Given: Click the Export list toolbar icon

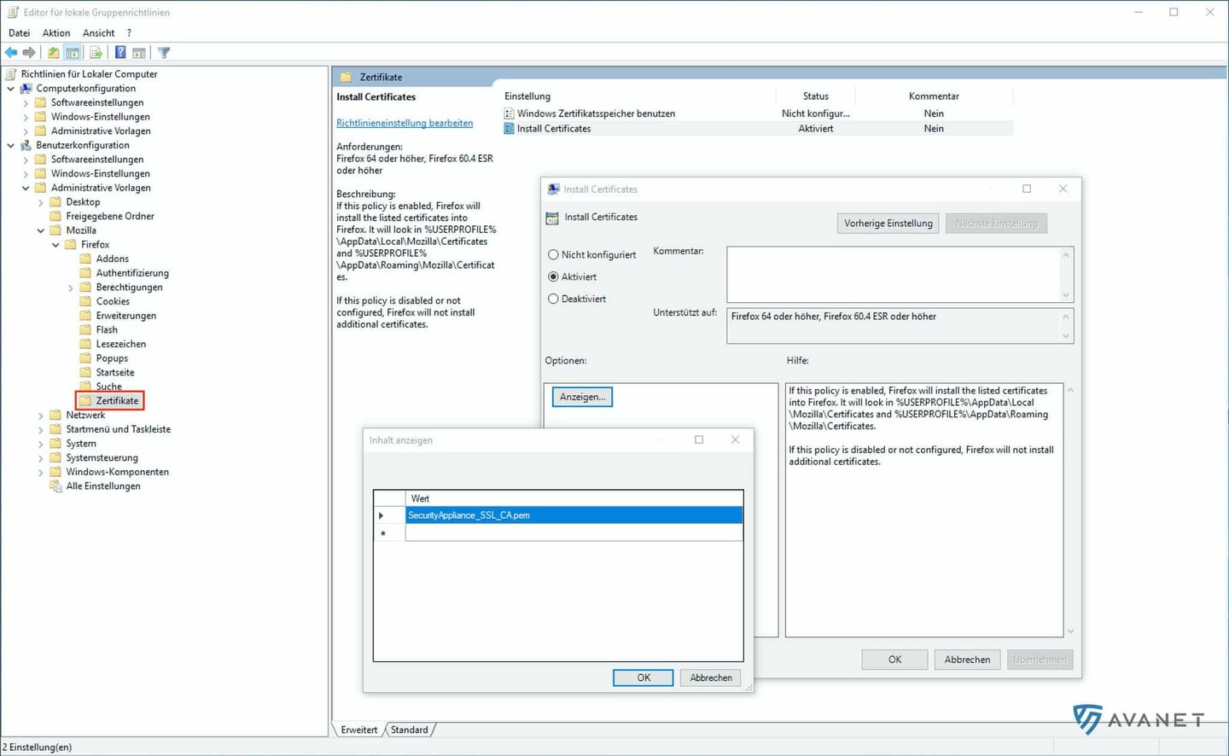Looking at the screenshot, I should pyautogui.click(x=96, y=53).
